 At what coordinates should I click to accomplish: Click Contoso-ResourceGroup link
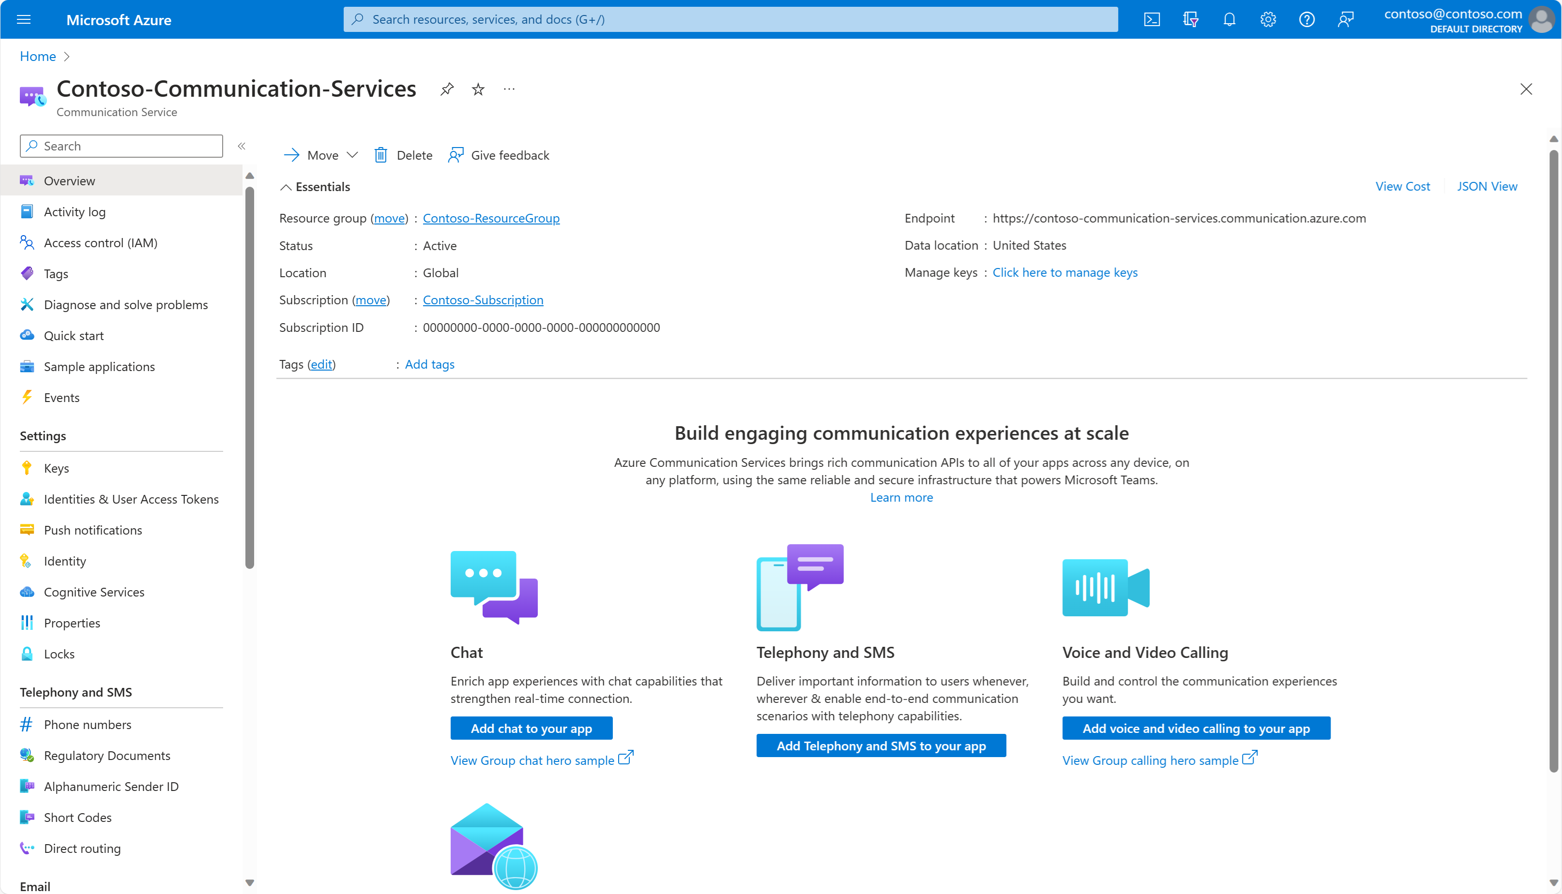pos(491,219)
